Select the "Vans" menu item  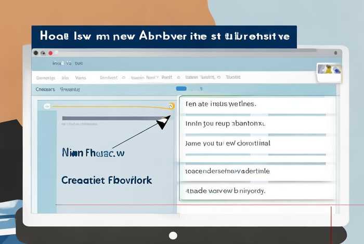tap(81, 77)
